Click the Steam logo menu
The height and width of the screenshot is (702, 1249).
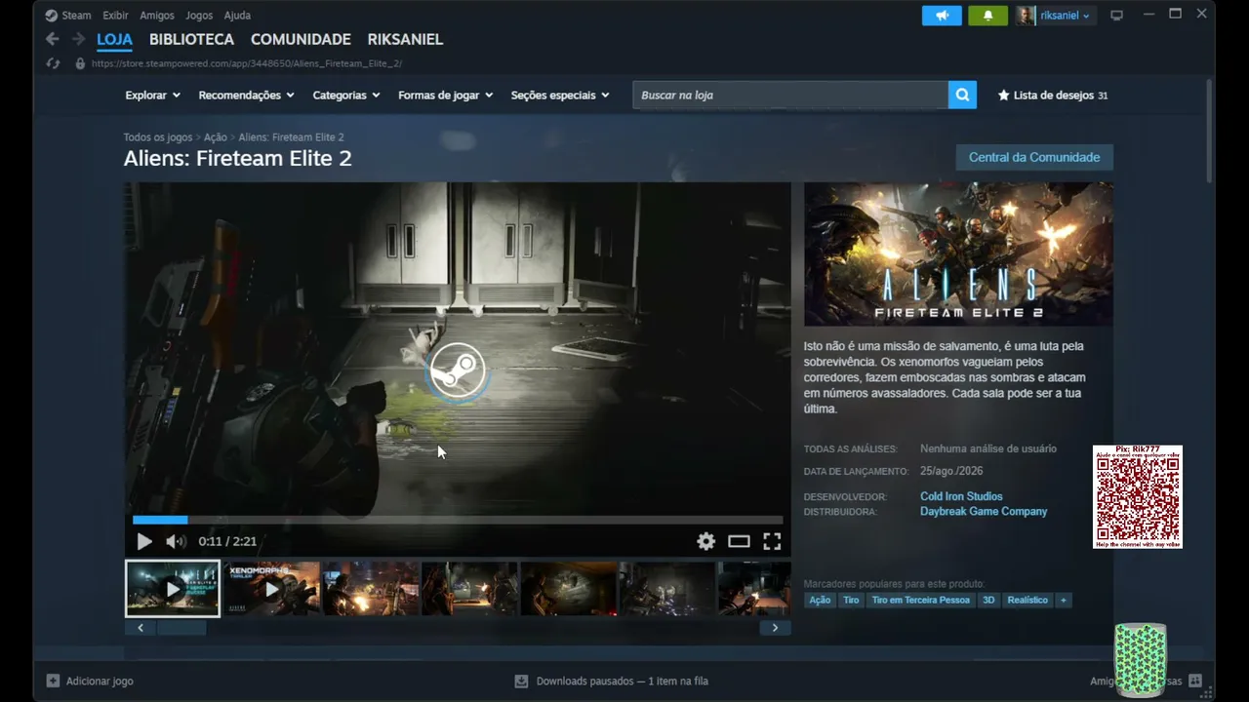67,16
